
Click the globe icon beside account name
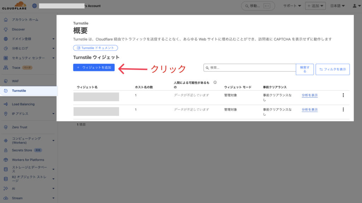[x=34, y=6]
